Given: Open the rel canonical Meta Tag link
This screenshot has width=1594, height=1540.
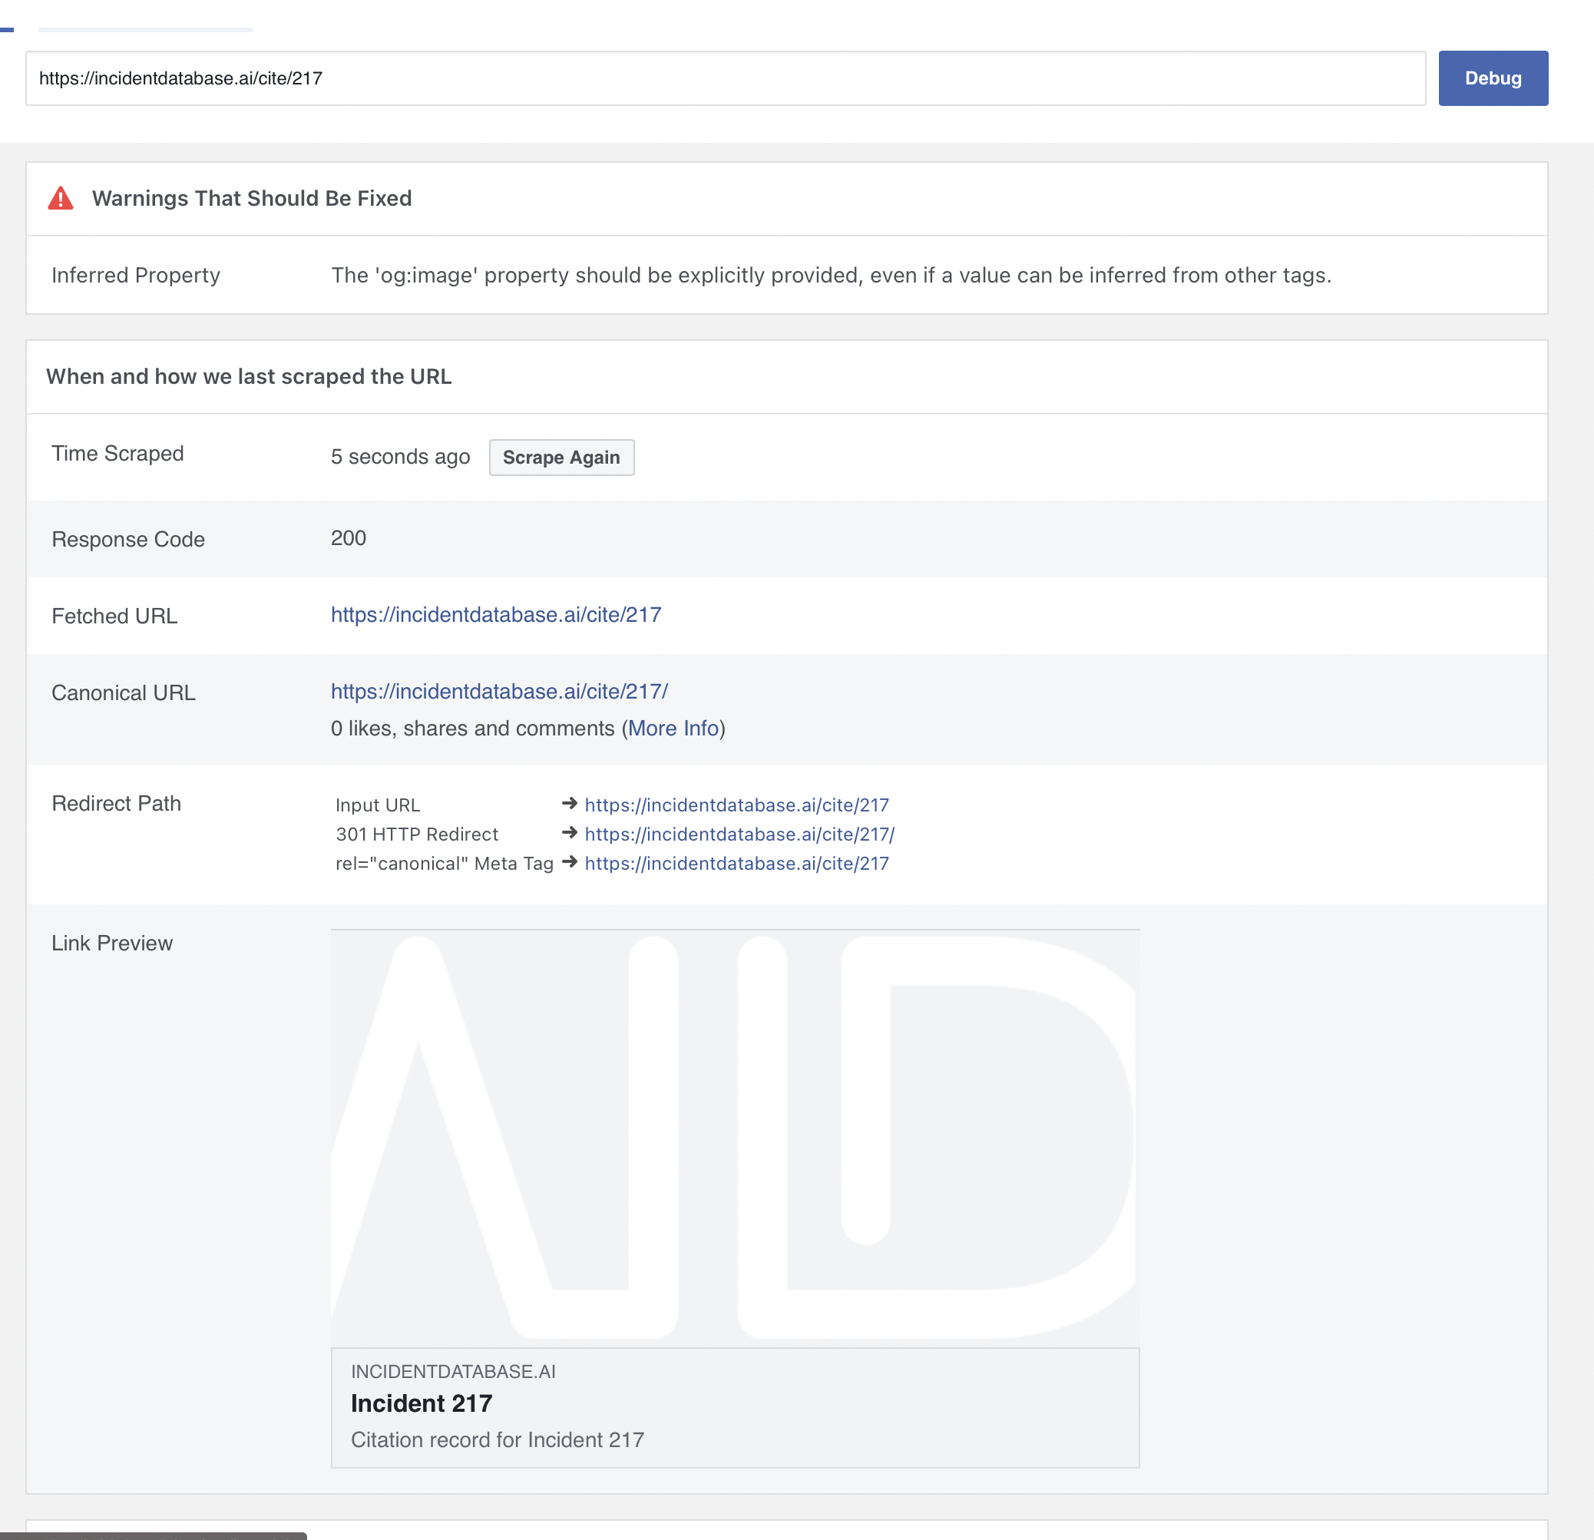Looking at the screenshot, I should [x=736, y=864].
